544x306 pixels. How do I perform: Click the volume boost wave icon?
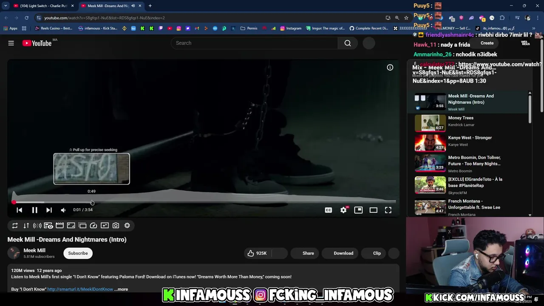(x=37, y=226)
